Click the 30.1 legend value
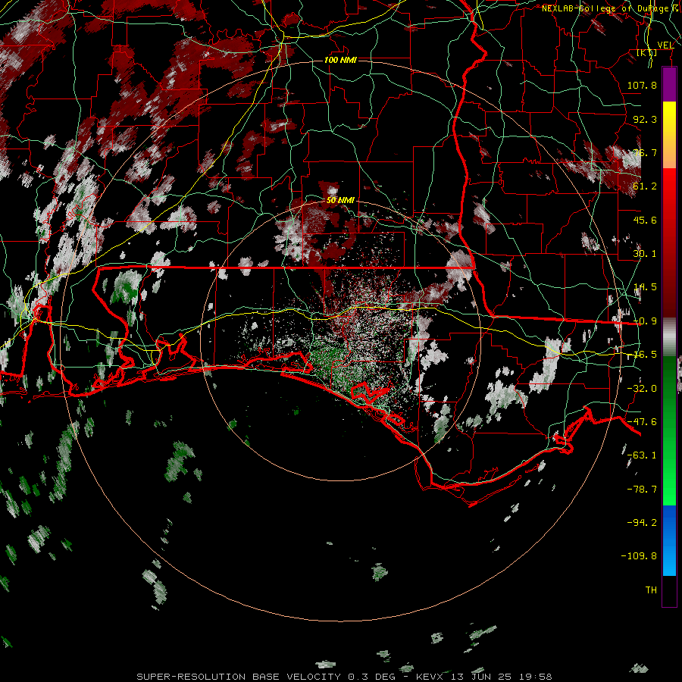The image size is (682, 682). [645, 254]
